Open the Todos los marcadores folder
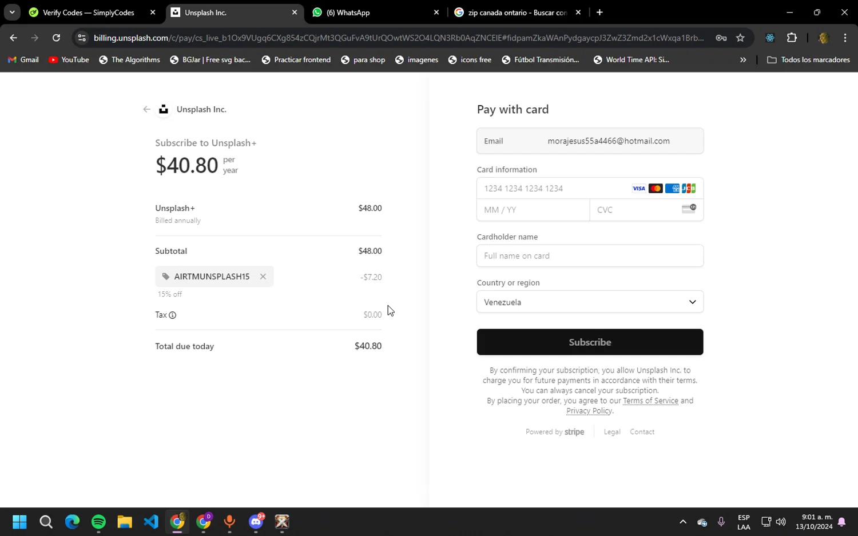 [x=808, y=59]
